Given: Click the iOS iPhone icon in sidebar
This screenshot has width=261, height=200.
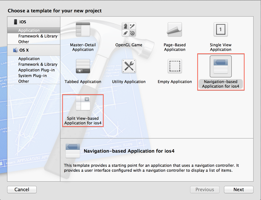Looking at the screenshot, I should 16,22.
